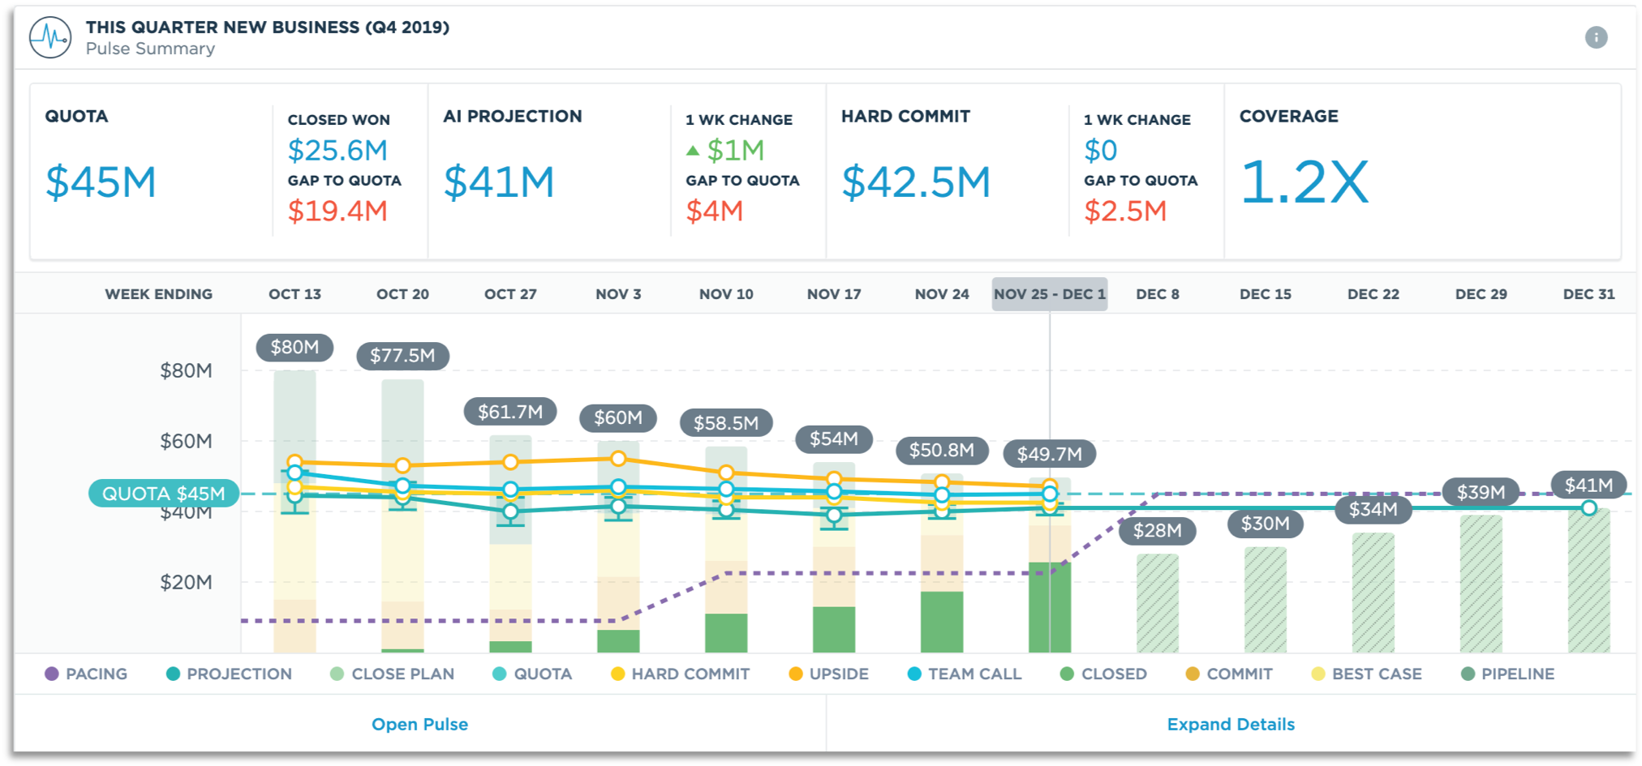Click the $28M projected bar label

(x=1158, y=530)
